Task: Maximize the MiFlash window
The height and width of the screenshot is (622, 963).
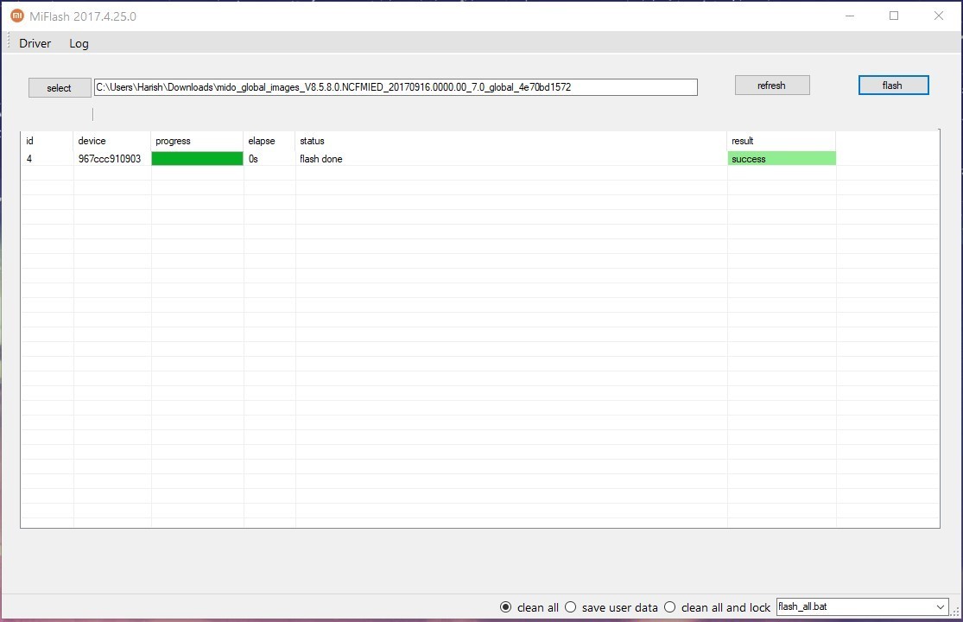Action: 894,16
